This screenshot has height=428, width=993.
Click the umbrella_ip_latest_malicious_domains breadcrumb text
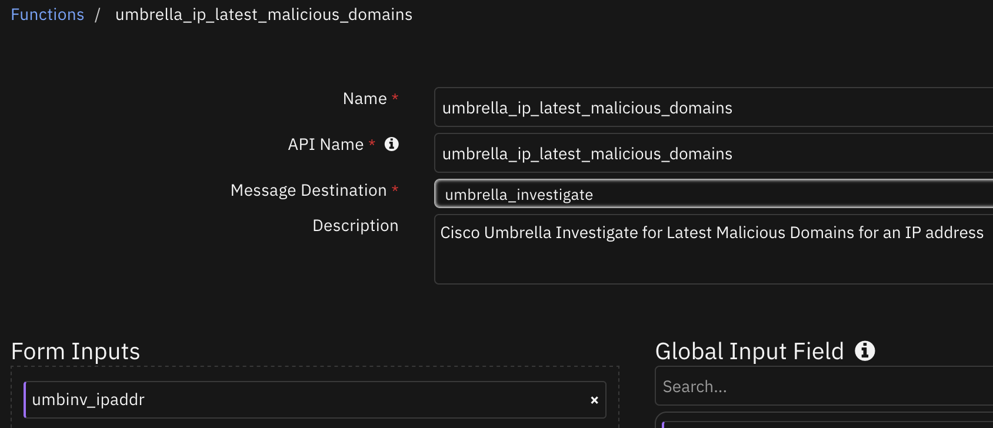click(x=264, y=15)
